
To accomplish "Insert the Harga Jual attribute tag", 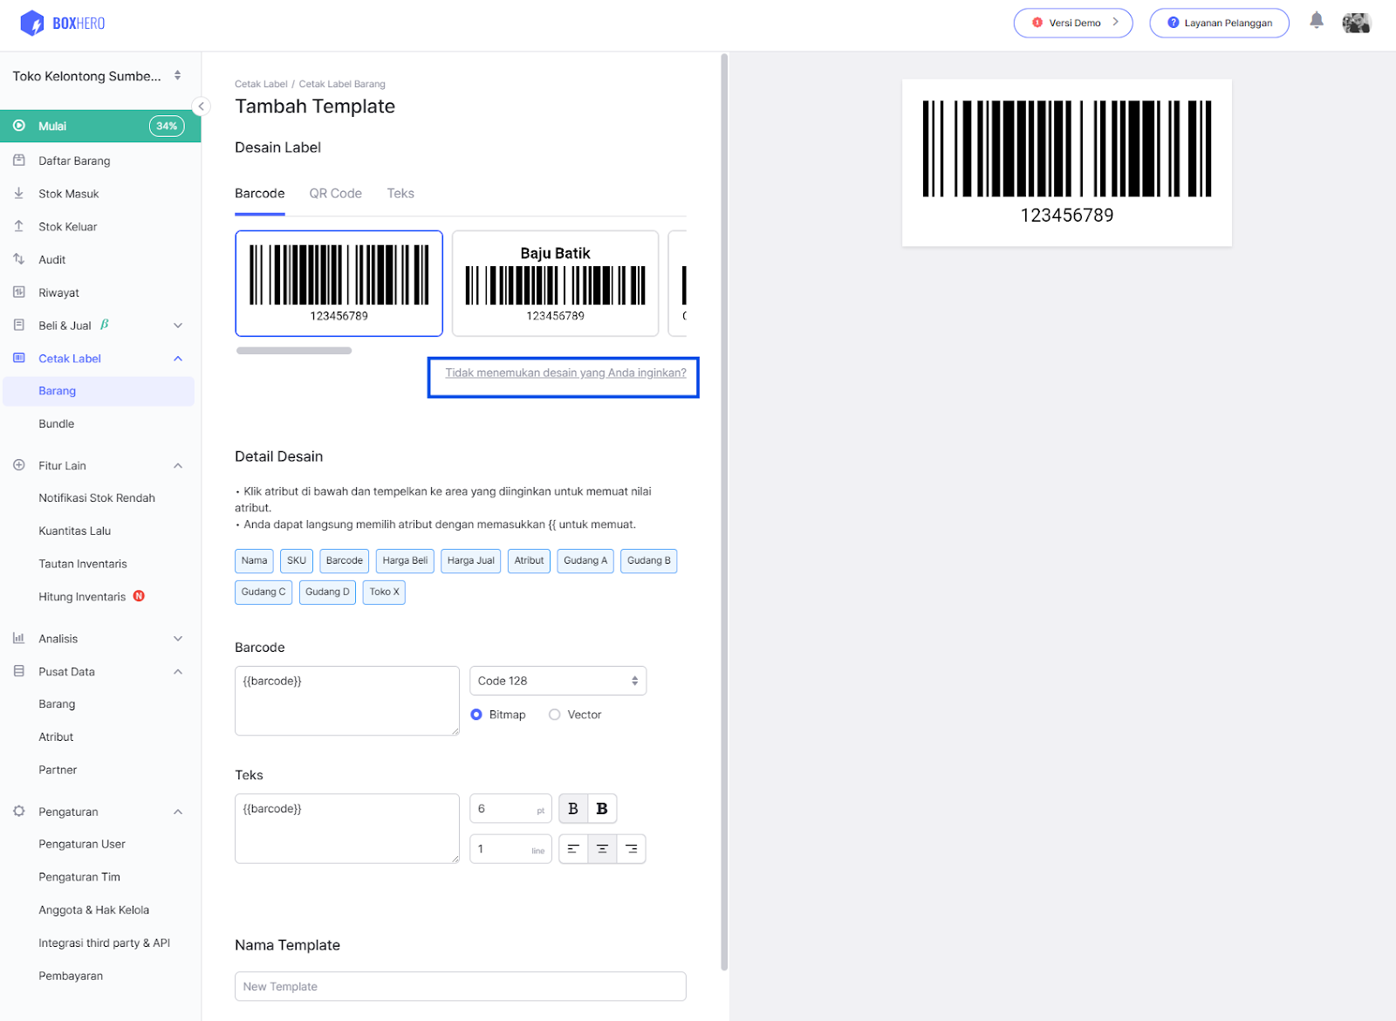I will pos(471,560).
